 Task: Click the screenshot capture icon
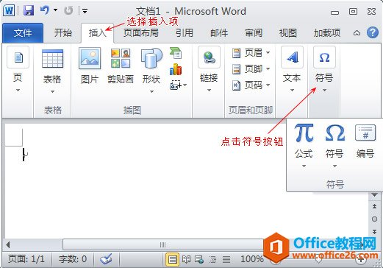click(176, 85)
